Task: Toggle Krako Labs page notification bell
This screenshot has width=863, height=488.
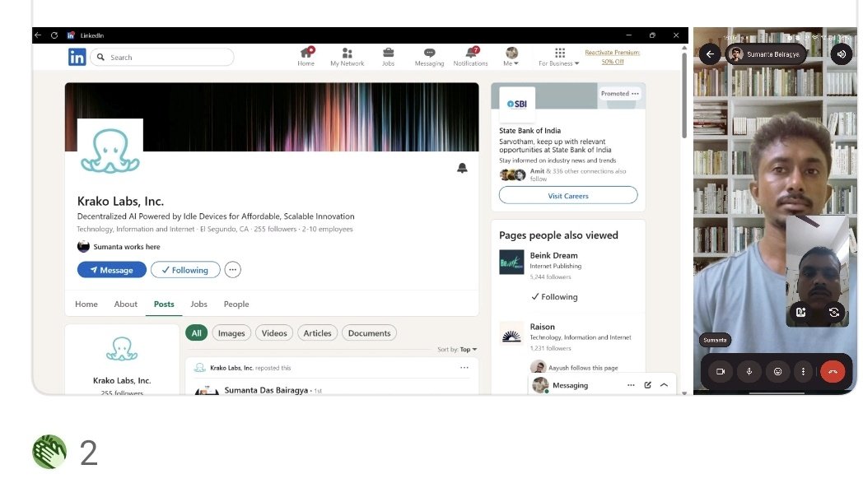Action: coord(462,168)
